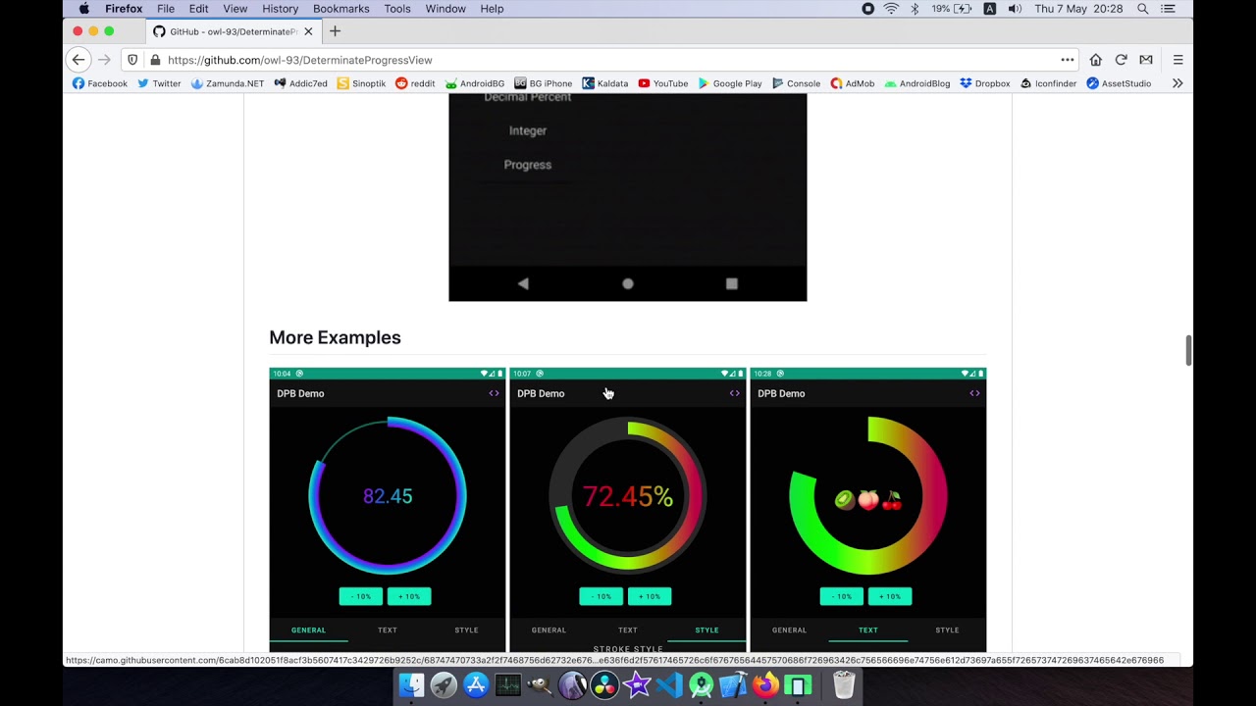Open Firefox hamburger menu

[x=1177, y=60]
